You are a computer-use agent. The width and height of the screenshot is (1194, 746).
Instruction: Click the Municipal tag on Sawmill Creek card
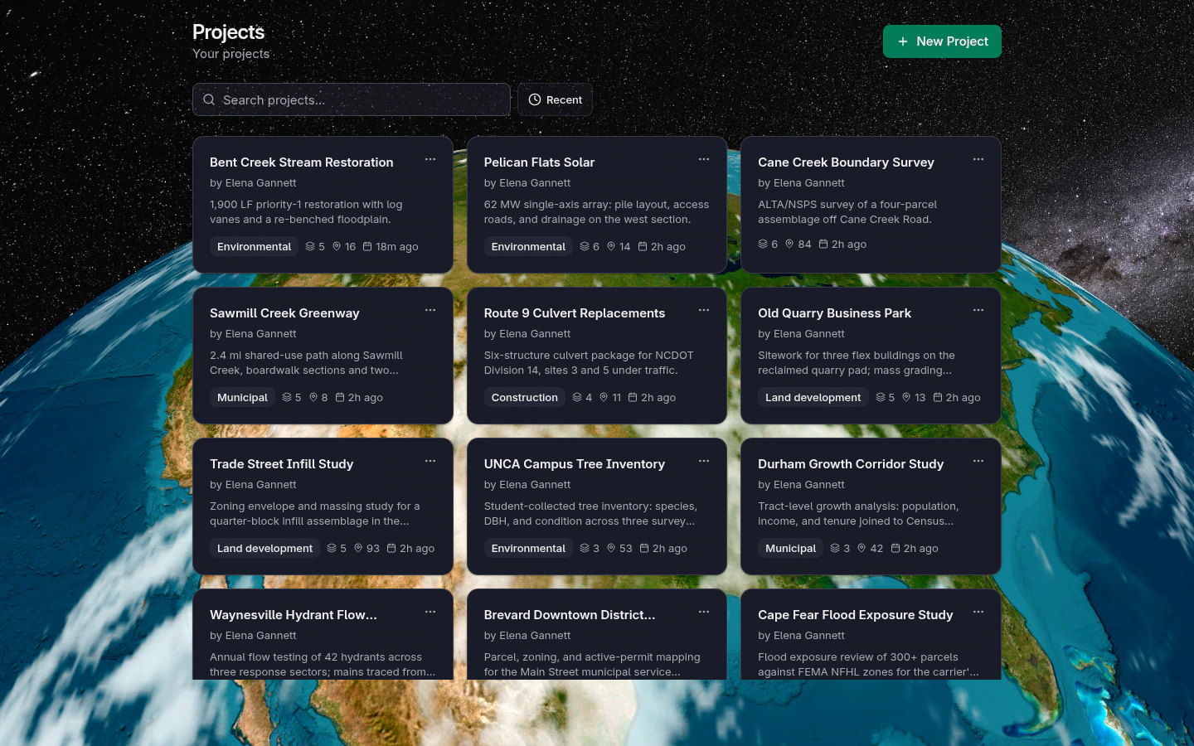[x=242, y=397]
